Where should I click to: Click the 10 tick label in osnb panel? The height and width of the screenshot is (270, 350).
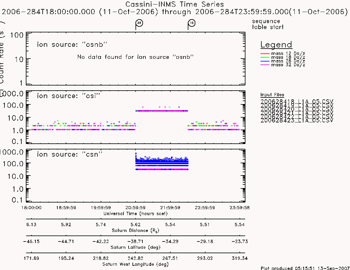pos(19,59)
